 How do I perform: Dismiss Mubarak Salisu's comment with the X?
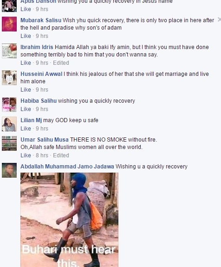coord(219,19)
